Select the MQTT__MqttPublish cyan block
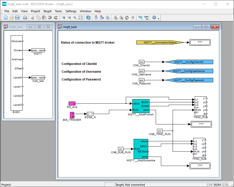234x187 pixels. [141, 106]
